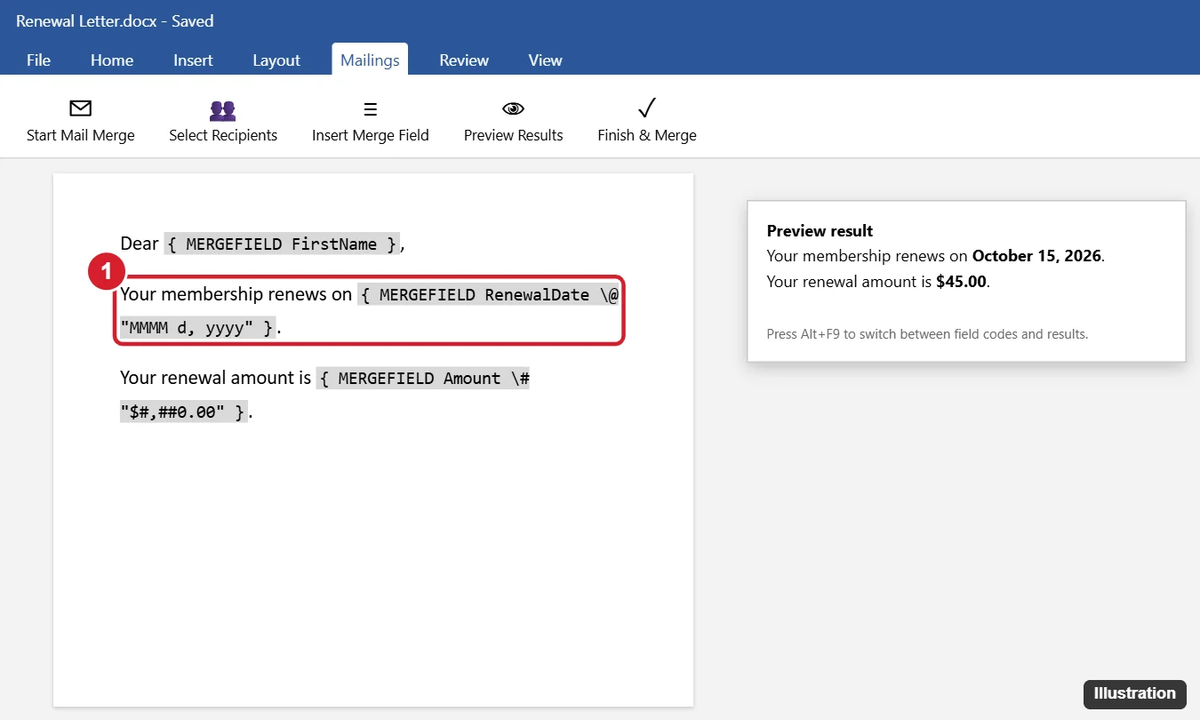Click the text "Your membership renews on" in the letter

point(236,294)
